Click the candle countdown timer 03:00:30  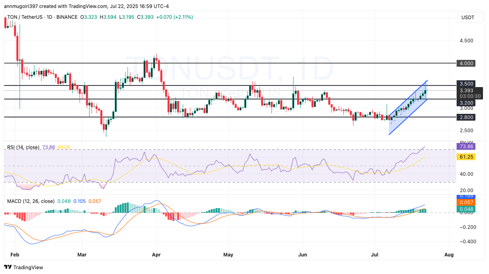pos(469,96)
